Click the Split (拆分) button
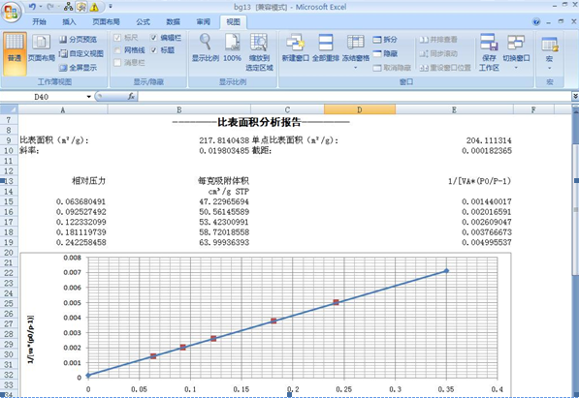The height and width of the screenshot is (398, 579). (385, 40)
